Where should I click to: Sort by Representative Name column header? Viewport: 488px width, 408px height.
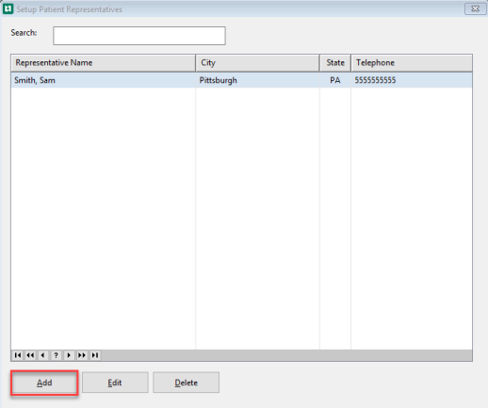(x=104, y=63)
